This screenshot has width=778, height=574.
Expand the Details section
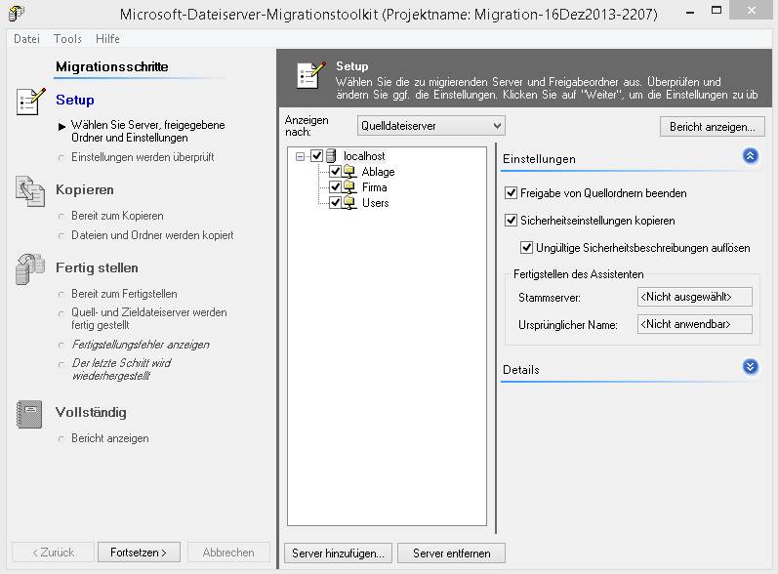coord(751,367)
